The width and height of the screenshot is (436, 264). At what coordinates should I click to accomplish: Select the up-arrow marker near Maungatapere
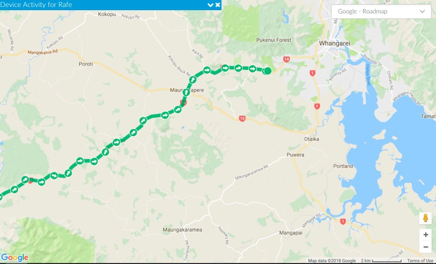[x=186, y=92]
